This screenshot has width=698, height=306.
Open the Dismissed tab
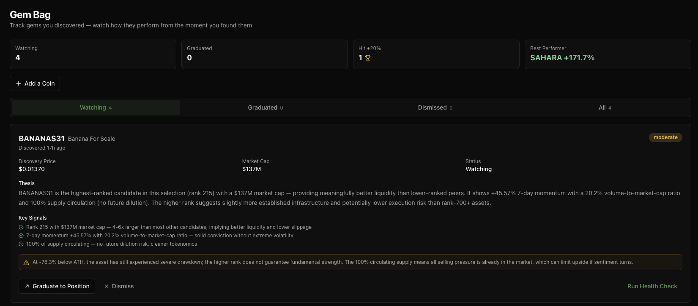pyautogui.click(x=435, y=107)
